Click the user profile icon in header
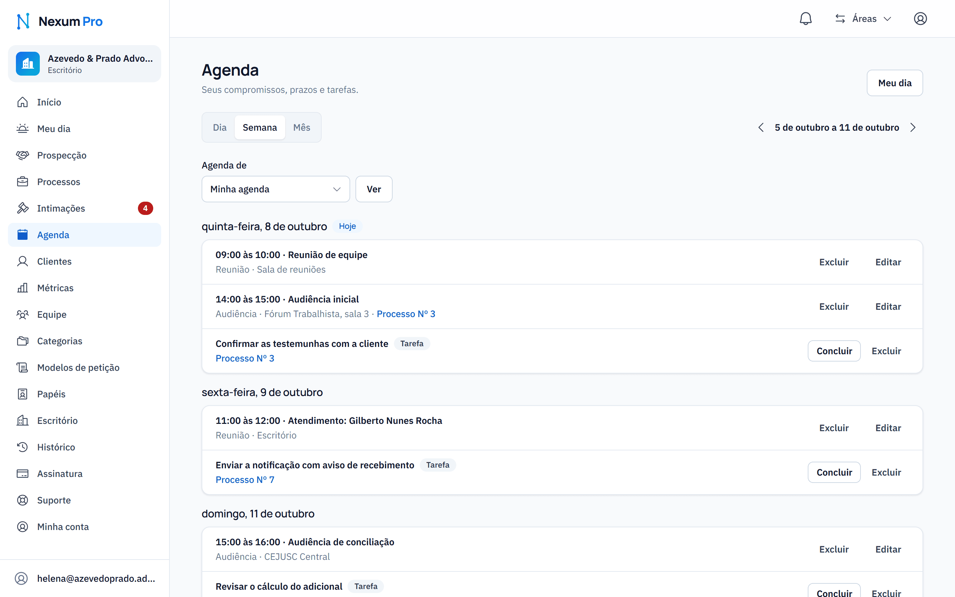 920,19
